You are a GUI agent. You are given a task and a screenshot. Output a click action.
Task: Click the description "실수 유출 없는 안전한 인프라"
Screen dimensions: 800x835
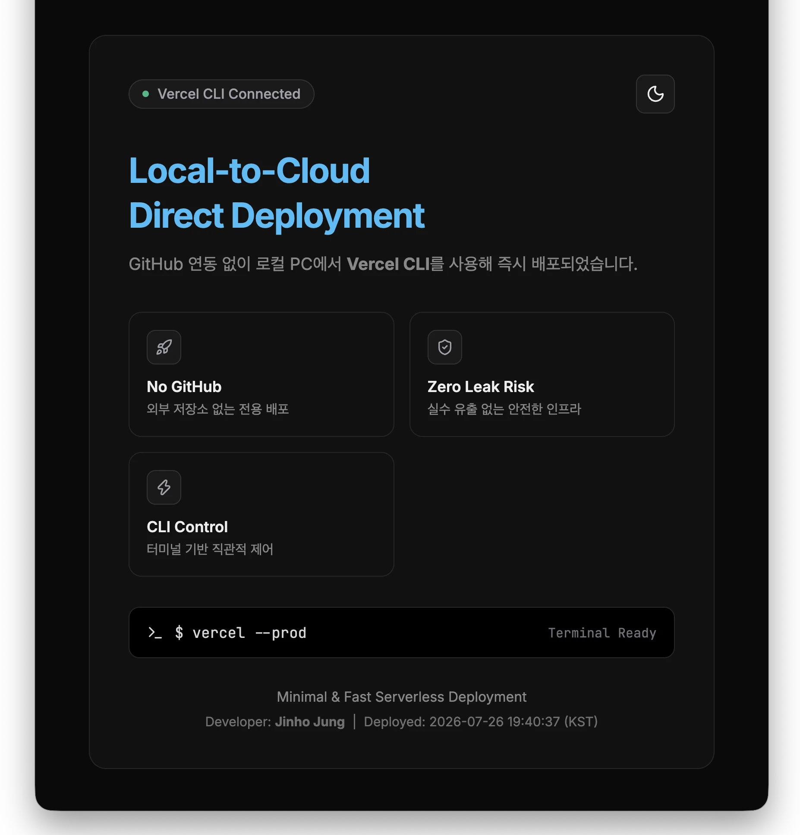click(x=504, y=409)
